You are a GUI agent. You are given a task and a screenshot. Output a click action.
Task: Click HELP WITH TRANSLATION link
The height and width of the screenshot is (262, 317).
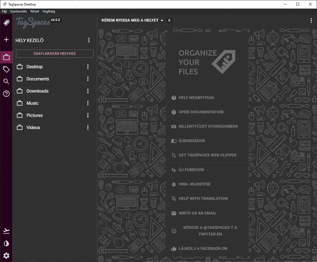203,198
